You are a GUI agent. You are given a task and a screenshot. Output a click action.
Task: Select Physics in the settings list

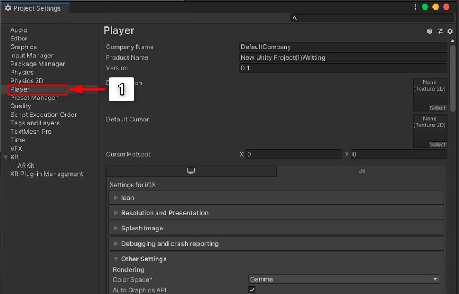point(21,73)
